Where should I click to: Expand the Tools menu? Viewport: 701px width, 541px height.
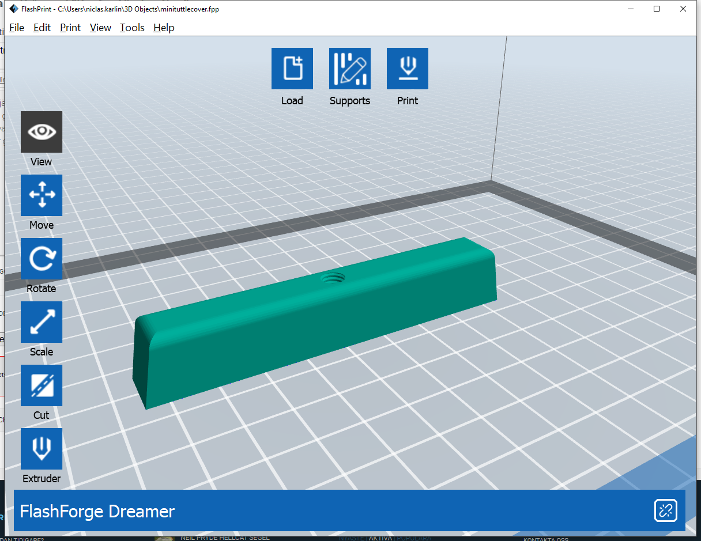click(132, 28)
